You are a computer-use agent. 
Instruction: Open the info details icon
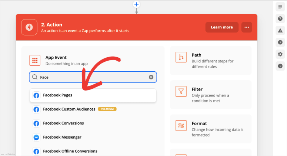tap(280, 66)
